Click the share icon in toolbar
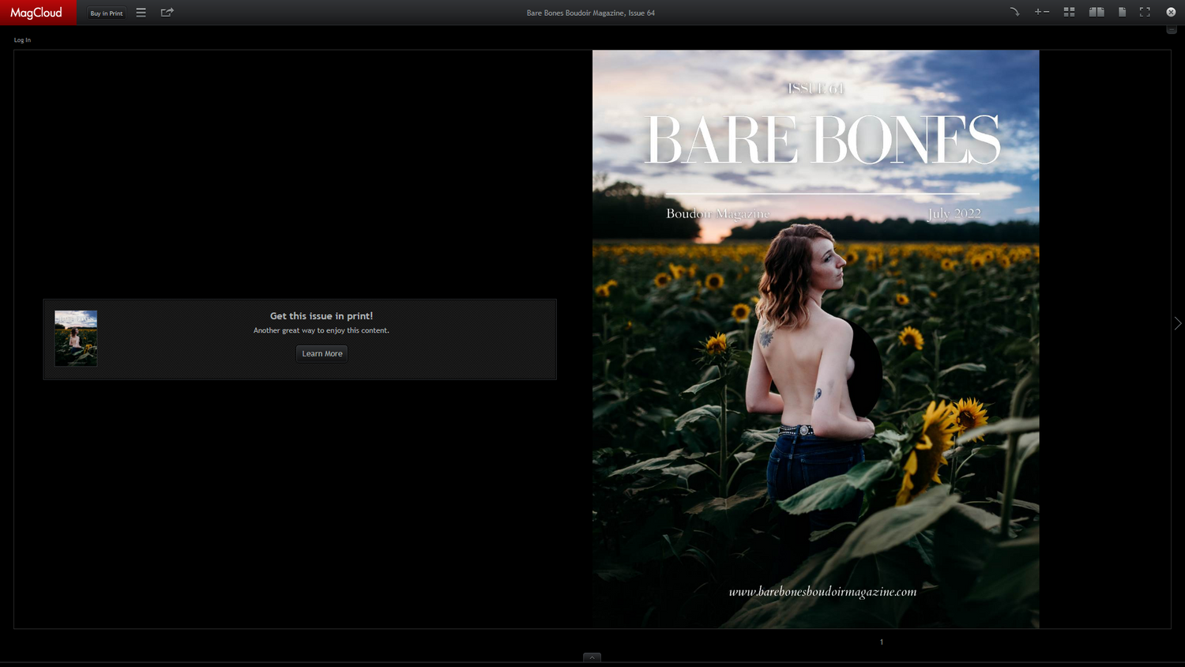Viewport: 1185px width, 667px height. click(x=167, y=13)
